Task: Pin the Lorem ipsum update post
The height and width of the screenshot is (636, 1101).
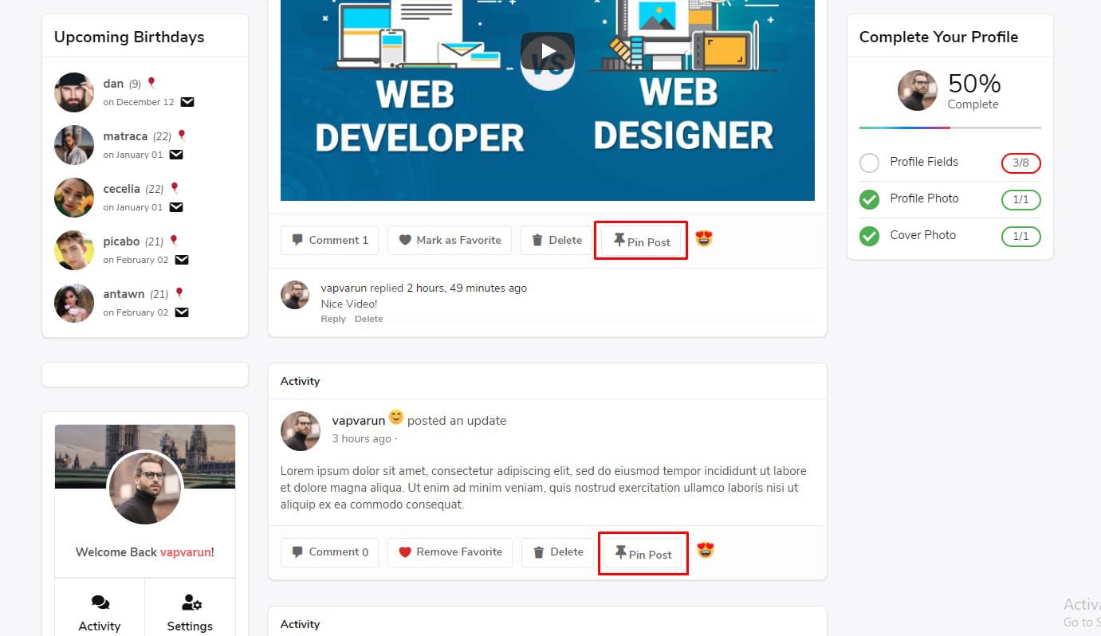Action: tap(643, 554)
